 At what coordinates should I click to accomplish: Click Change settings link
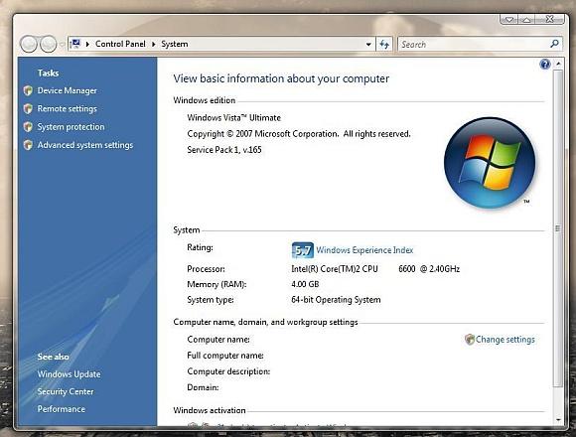click(505, 340)
